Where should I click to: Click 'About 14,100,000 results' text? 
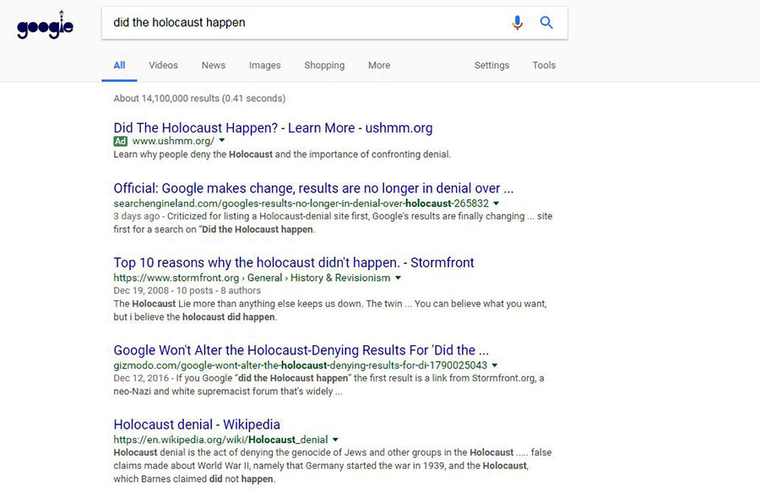(x=199, y=98)
